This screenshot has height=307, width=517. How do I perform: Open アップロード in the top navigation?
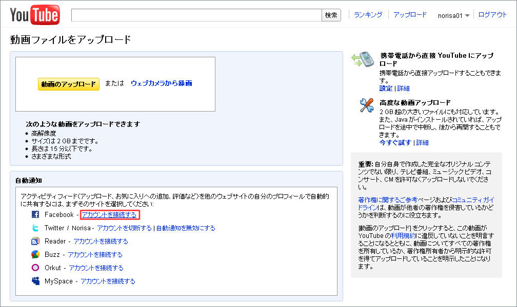pos(410,15)
